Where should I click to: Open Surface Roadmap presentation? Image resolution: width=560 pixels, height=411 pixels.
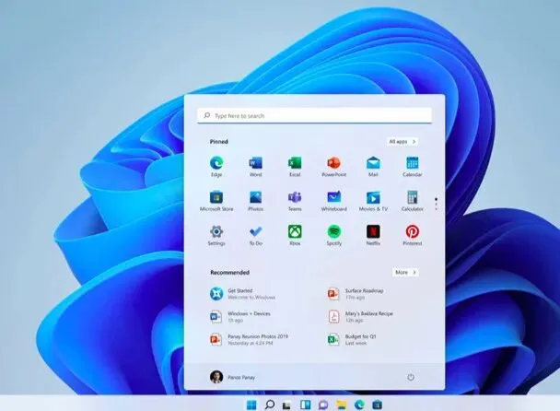point(356,294)
